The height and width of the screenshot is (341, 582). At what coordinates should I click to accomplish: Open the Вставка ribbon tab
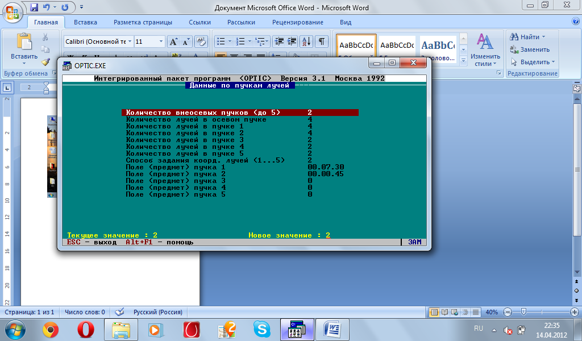click(85, 22)
